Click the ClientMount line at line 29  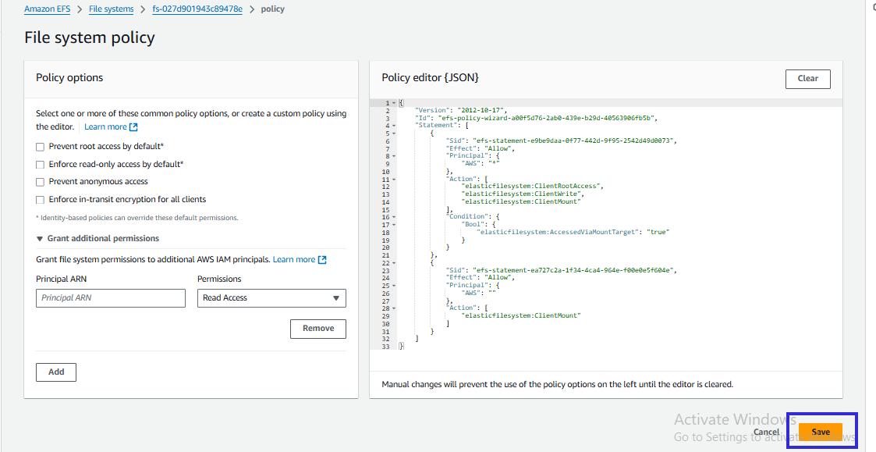click(x=520, y=316)
